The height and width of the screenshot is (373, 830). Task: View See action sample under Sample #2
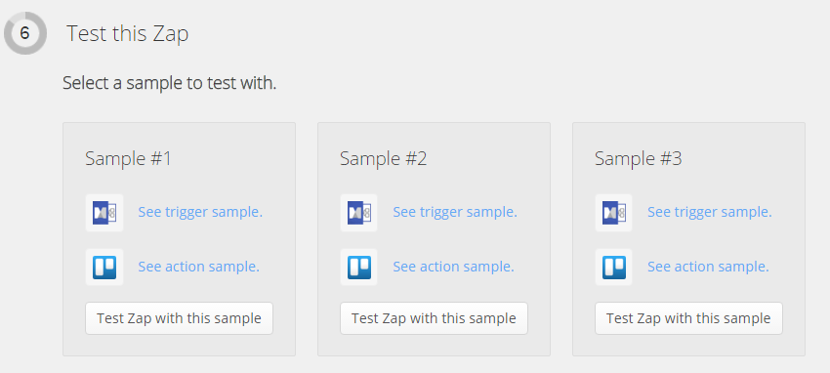click(x=453, y=267)
